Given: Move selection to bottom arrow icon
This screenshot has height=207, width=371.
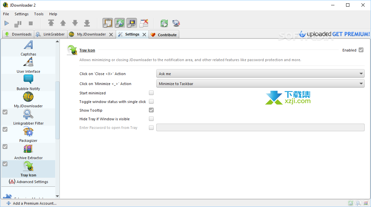Looking at the screenshot, I should (87, 23).
